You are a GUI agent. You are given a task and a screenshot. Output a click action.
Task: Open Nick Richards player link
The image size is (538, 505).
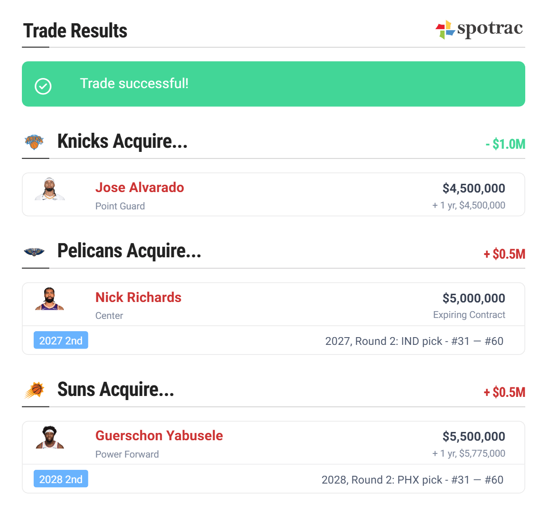tap(138, 297)
